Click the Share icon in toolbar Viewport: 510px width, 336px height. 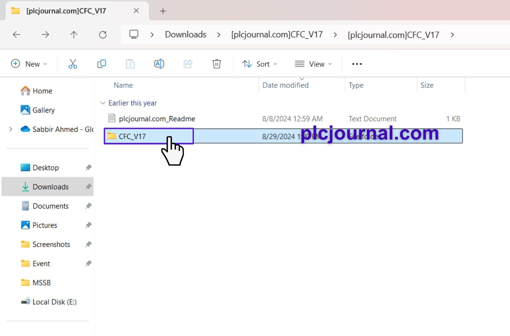click(x=188, y=64)
